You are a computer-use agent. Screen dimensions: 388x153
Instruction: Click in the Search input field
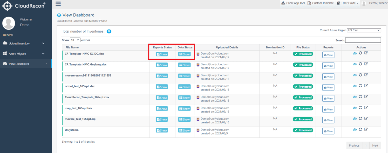coord(363,40)
